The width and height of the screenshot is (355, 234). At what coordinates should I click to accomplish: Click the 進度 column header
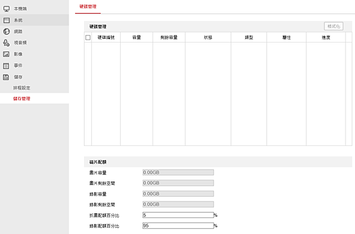pos(326,38)
